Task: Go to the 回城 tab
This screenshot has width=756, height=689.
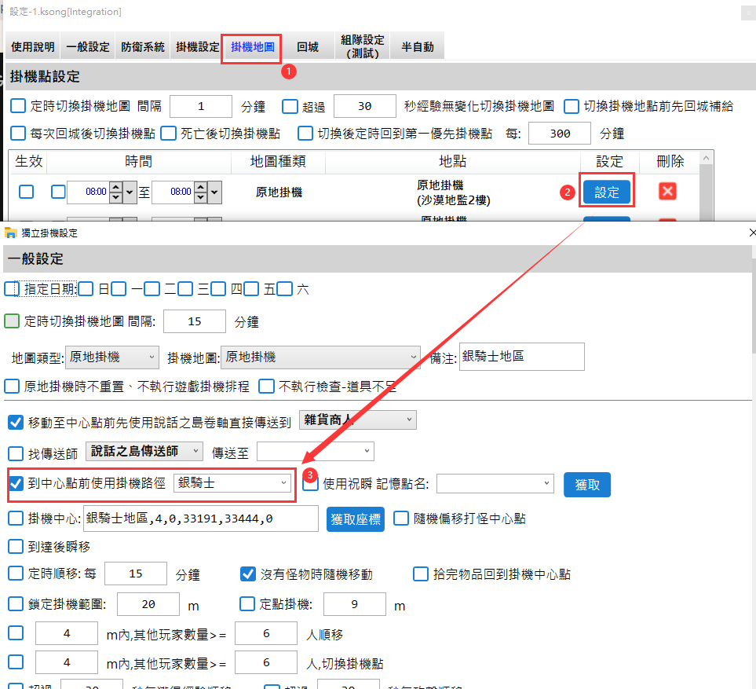Action: coord(307,47)
